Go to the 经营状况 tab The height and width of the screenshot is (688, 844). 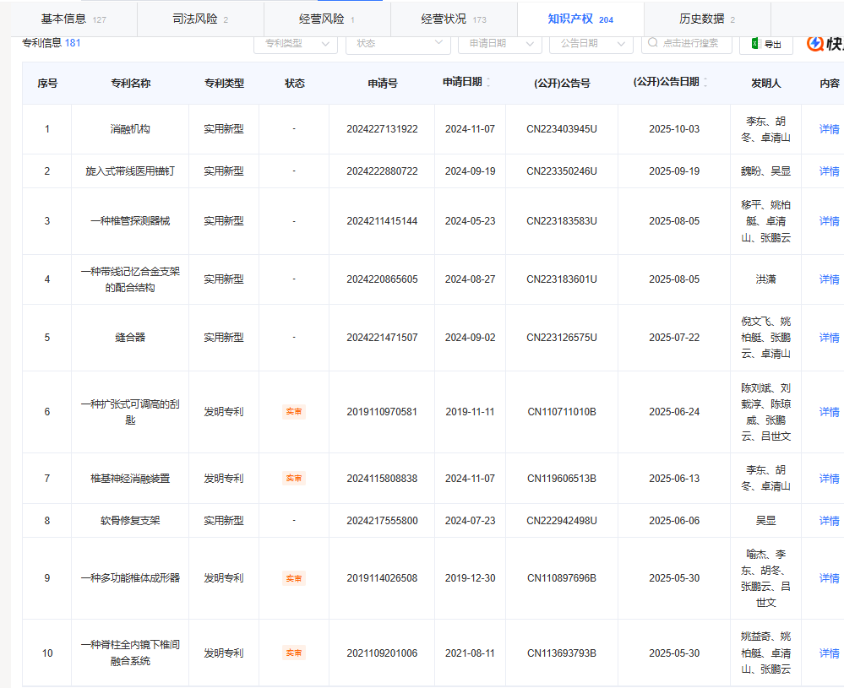454,19
